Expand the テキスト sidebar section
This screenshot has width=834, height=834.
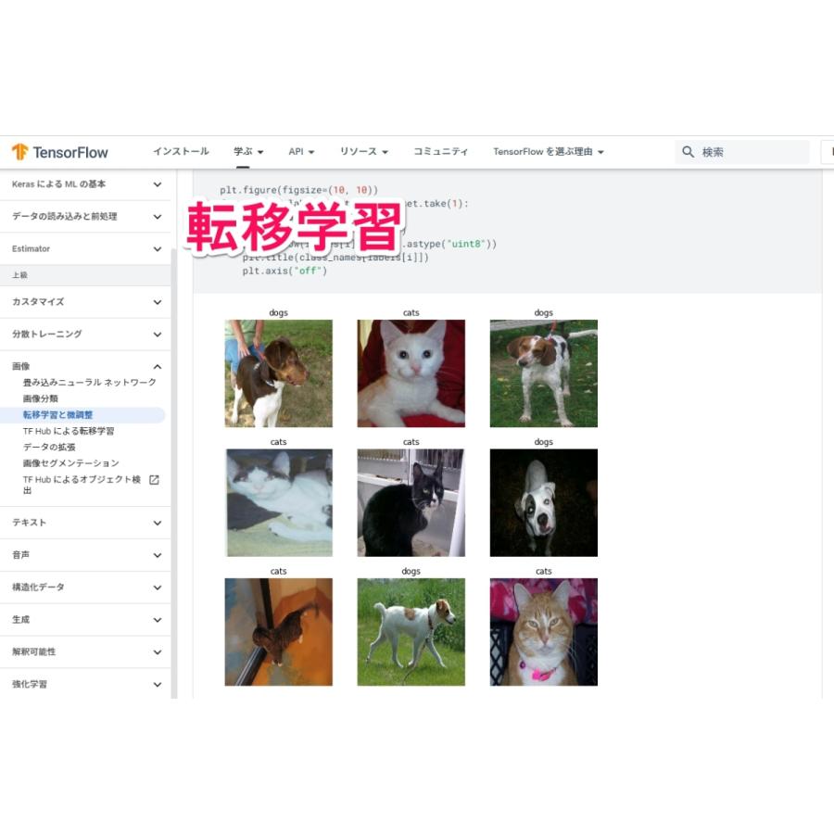(85, 522)
